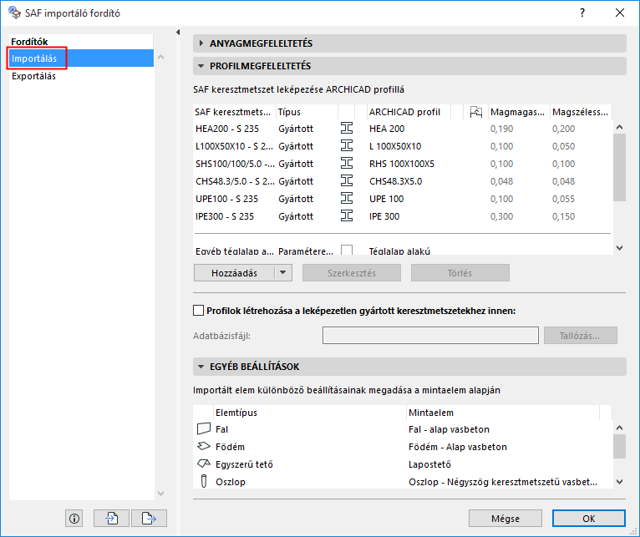Click the RHS 100X100X5 profile cell
The width and height of the screenshot is (640, 537).
click(x=402, y=164)
